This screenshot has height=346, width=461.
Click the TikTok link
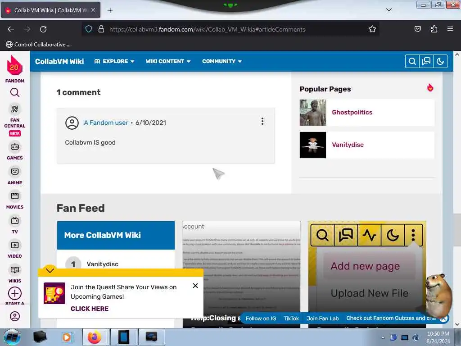(291, 319)
